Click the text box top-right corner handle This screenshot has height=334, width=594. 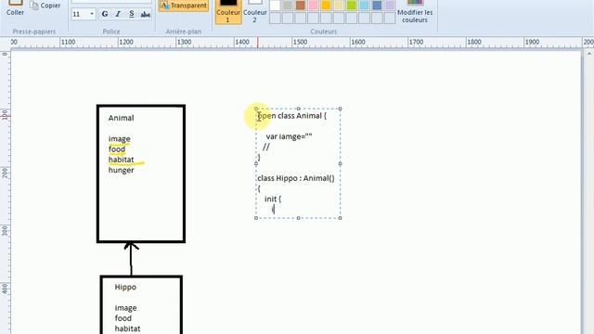click(341, 109)
